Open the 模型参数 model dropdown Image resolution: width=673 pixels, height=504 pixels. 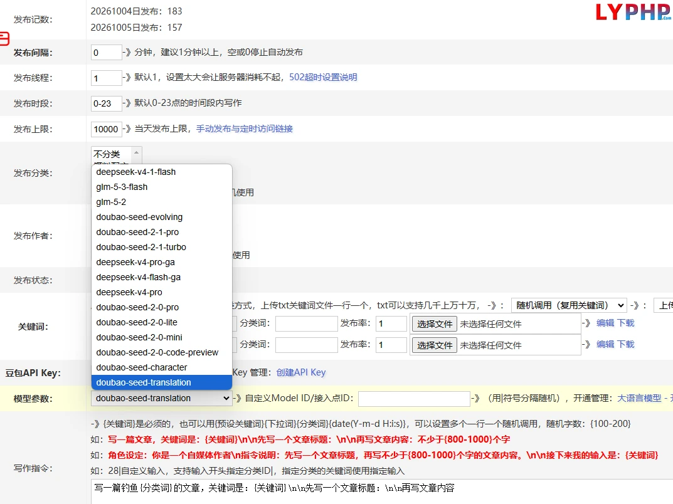point(162,399)
